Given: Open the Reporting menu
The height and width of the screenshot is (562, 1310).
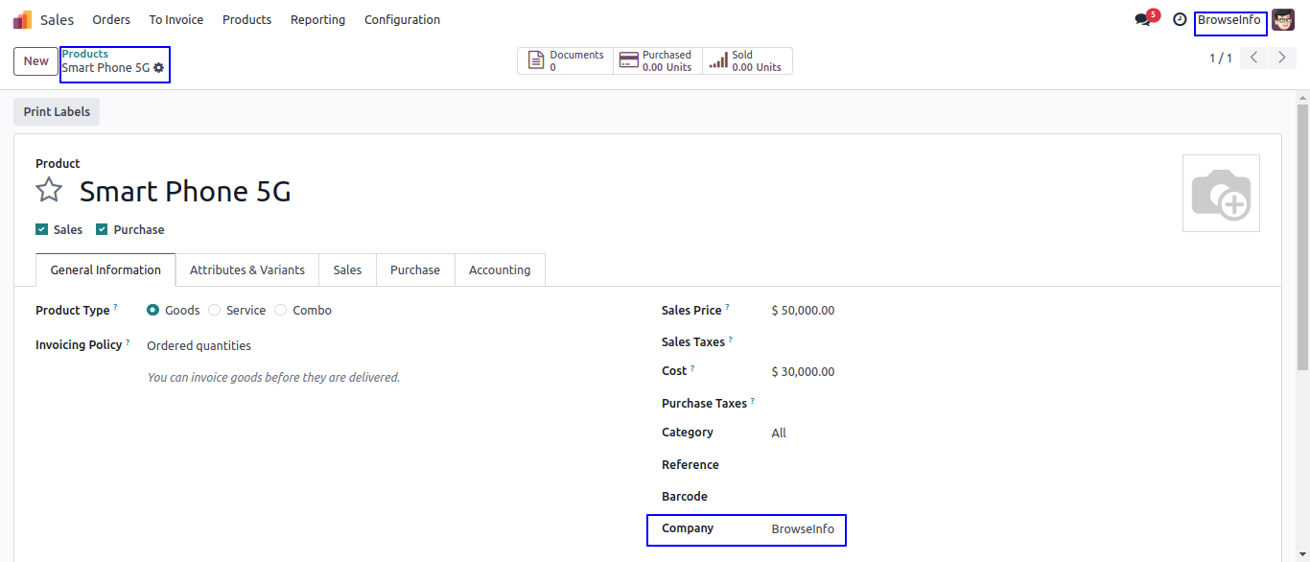Looking at the screenshot, I should pos(317,19).
